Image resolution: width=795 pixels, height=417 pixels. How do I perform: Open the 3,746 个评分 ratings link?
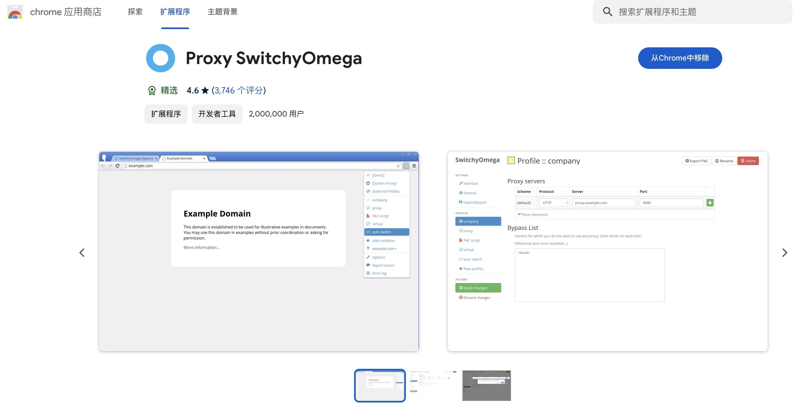239,90
